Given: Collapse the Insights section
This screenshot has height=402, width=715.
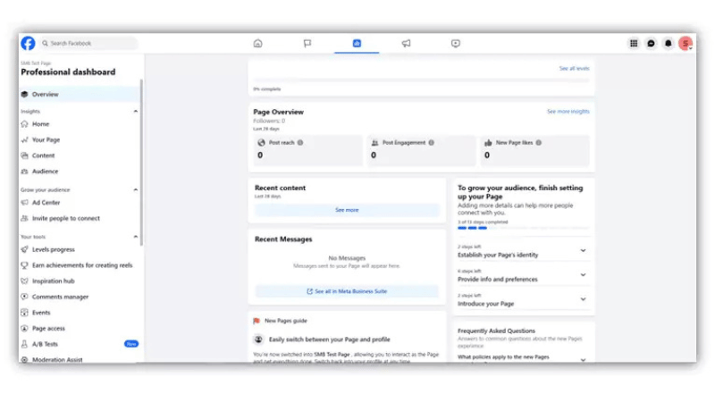Looking at the screenshot, I should click(x=136, y=111).
